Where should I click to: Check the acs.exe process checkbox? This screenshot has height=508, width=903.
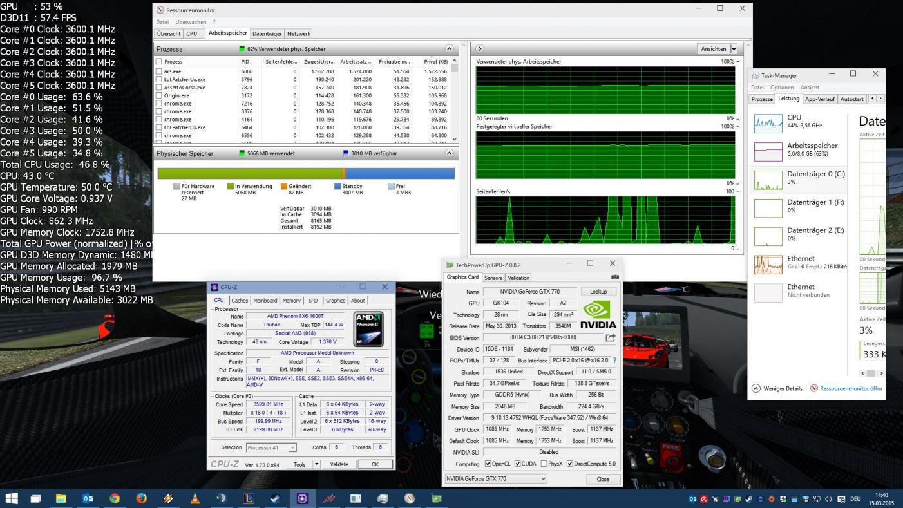tap(159, 71)
